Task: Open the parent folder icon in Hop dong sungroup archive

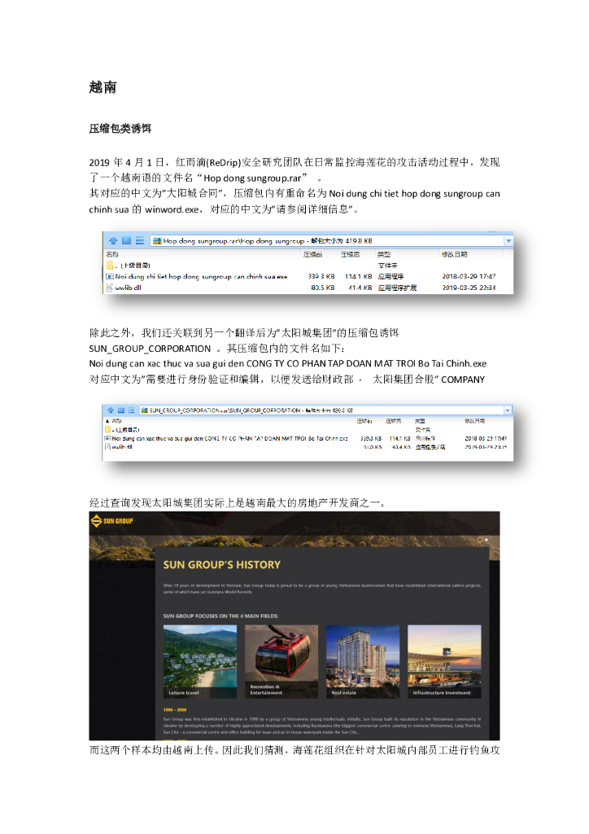Action: [x=110, y=265]
